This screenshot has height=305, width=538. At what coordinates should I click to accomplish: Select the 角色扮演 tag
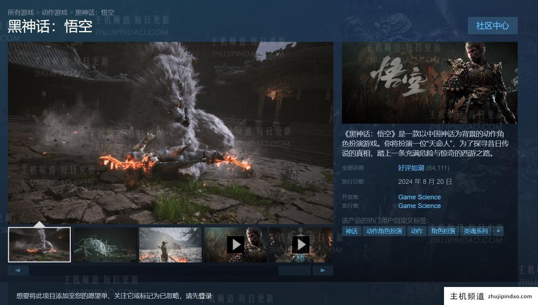click(x=443, y=231)
